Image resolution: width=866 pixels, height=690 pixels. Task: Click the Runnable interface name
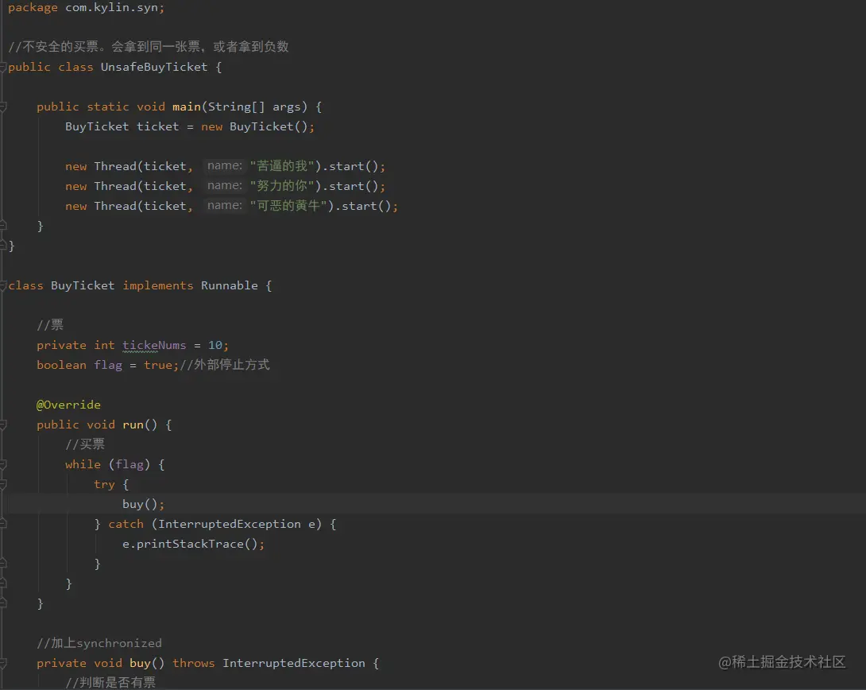click(229, 285)
